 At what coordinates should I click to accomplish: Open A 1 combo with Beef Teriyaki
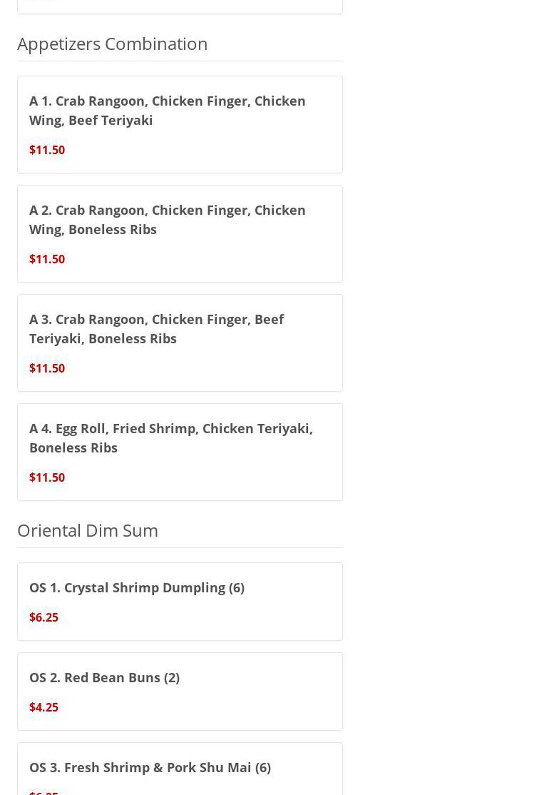click(167, 110)
